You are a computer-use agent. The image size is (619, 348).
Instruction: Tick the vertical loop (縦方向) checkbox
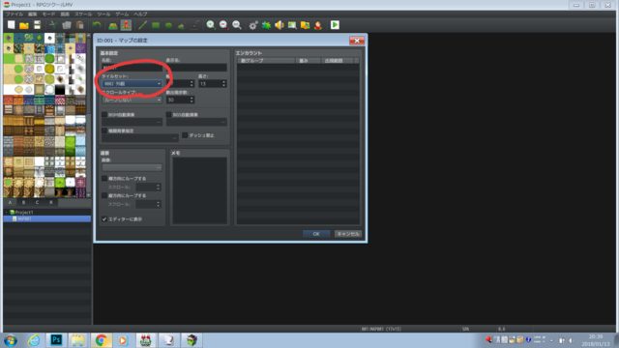104,195
